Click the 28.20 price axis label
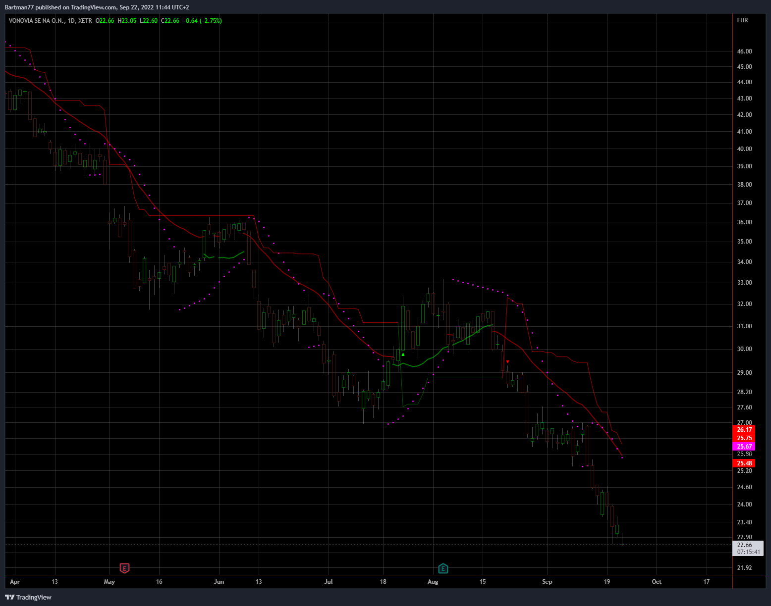 click(x=745, y=392)
